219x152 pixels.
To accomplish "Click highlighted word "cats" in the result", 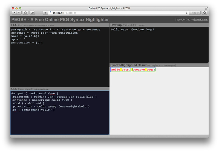I will coord(125,70).
